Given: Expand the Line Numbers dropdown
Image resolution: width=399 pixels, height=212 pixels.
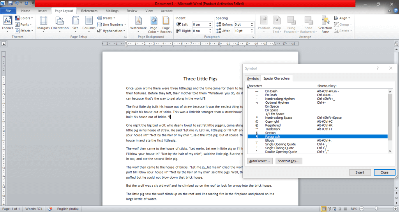Looking at the screenshot, I should pos(113,24).
